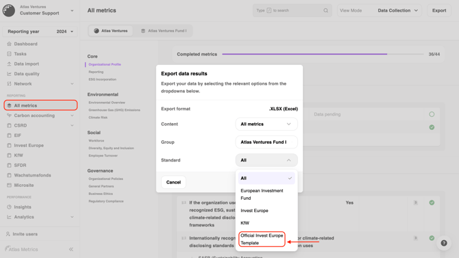
Task: Select Invest Europe standard option
Action: [266, 211]
